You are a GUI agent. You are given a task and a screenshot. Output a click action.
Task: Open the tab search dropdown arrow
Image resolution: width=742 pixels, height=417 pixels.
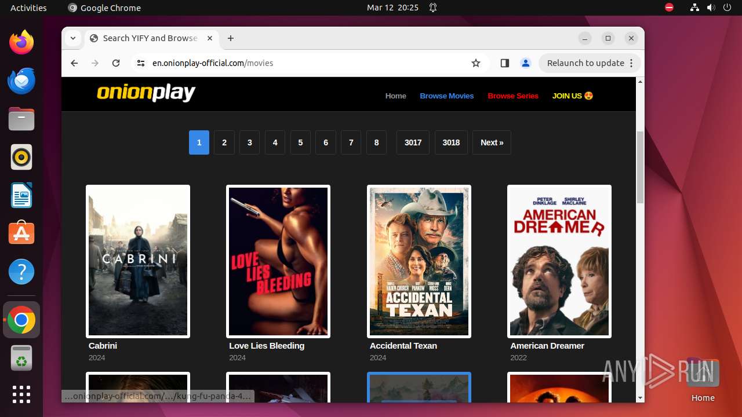point(73,38)
